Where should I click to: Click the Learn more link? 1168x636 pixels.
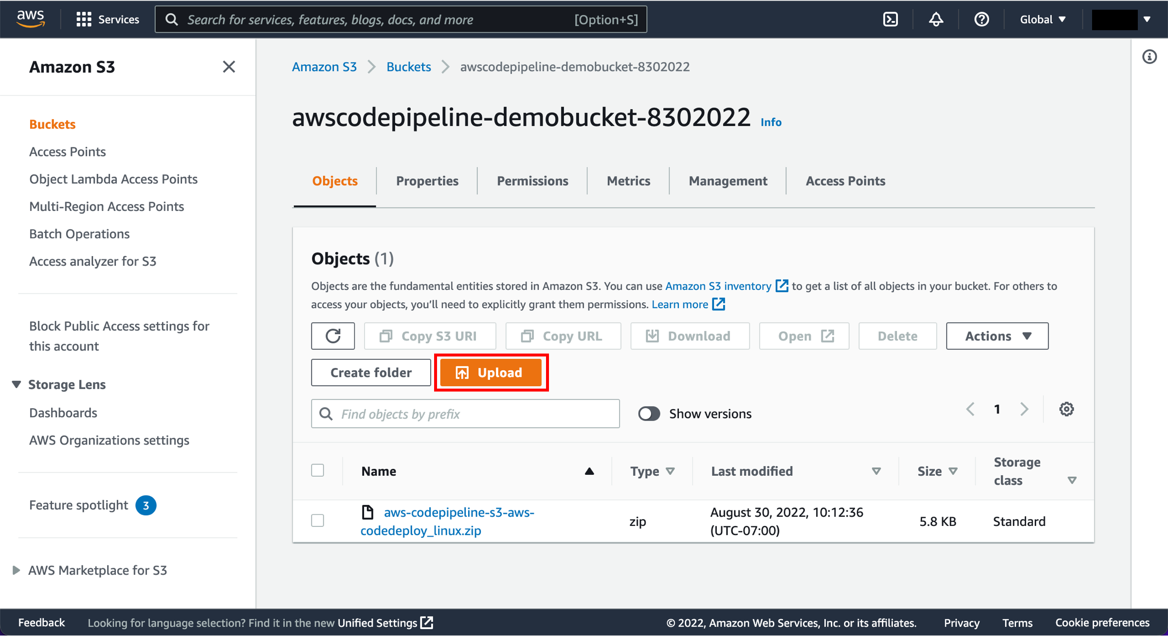(x=680, y=305)
